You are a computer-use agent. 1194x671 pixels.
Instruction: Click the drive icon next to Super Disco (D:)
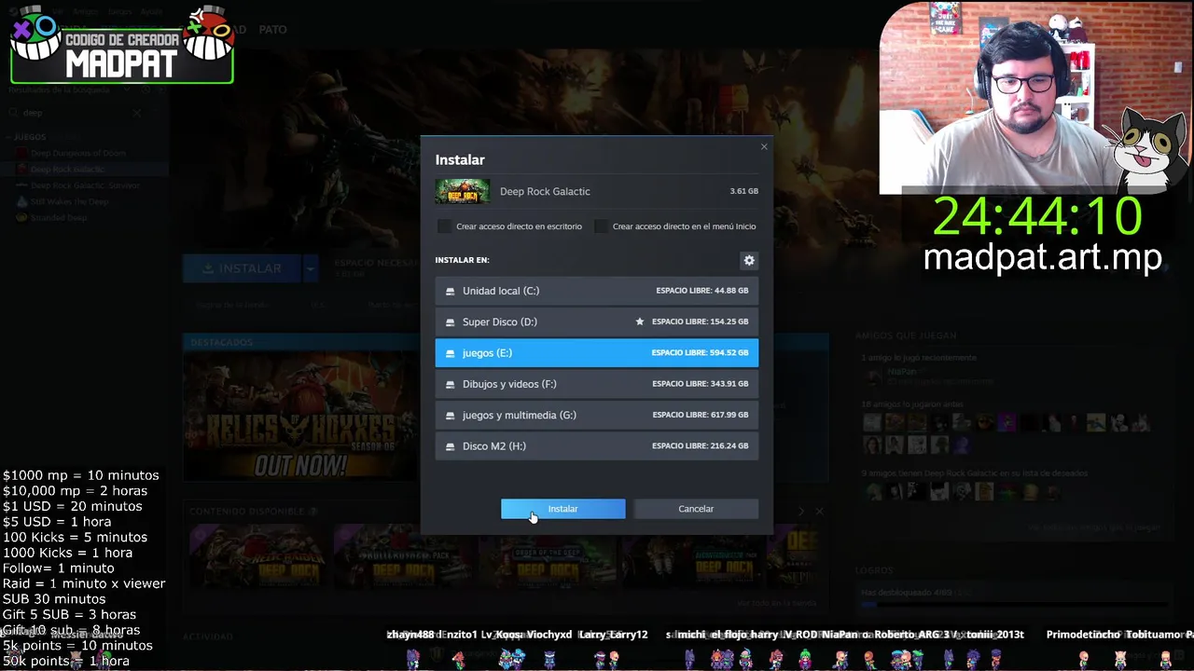(x=451, y=322)
